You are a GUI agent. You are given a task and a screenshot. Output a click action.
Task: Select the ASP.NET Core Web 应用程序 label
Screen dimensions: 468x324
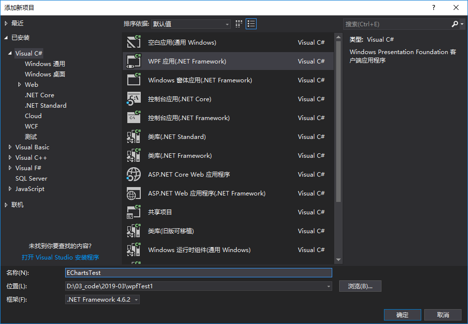click(x=189, y=175)
